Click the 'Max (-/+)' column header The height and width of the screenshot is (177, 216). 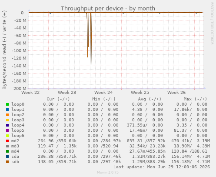click(196, 99)
